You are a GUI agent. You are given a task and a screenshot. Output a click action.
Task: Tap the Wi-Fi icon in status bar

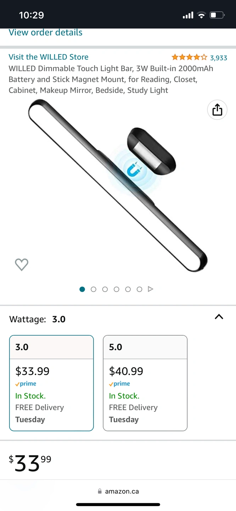click(x=202, y=15)
